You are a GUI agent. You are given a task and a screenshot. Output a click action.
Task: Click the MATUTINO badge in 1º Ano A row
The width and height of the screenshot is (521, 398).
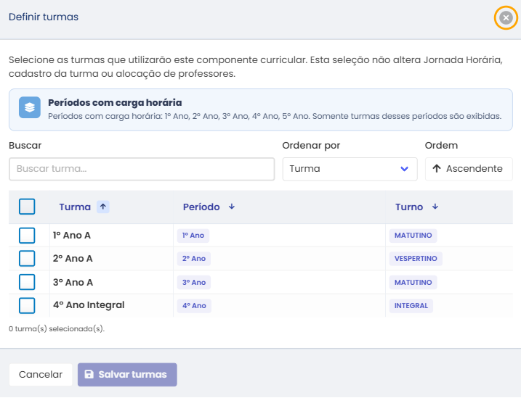[413, 236]
